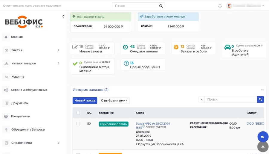Open the "С выбранными" dropdown

pos(114,101)
